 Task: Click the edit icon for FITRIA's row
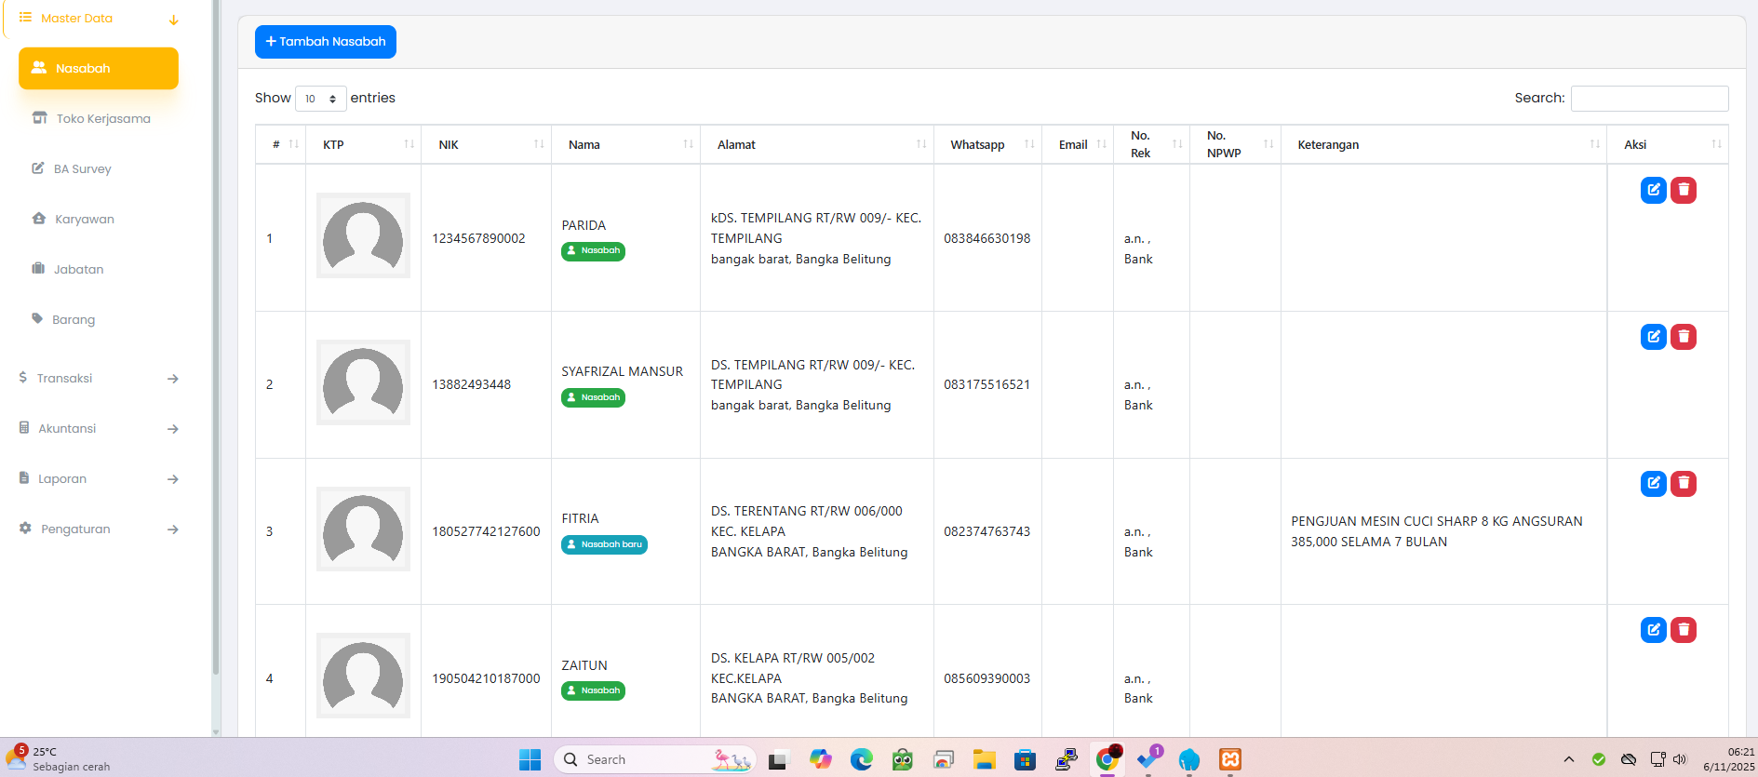point(1653,483)
